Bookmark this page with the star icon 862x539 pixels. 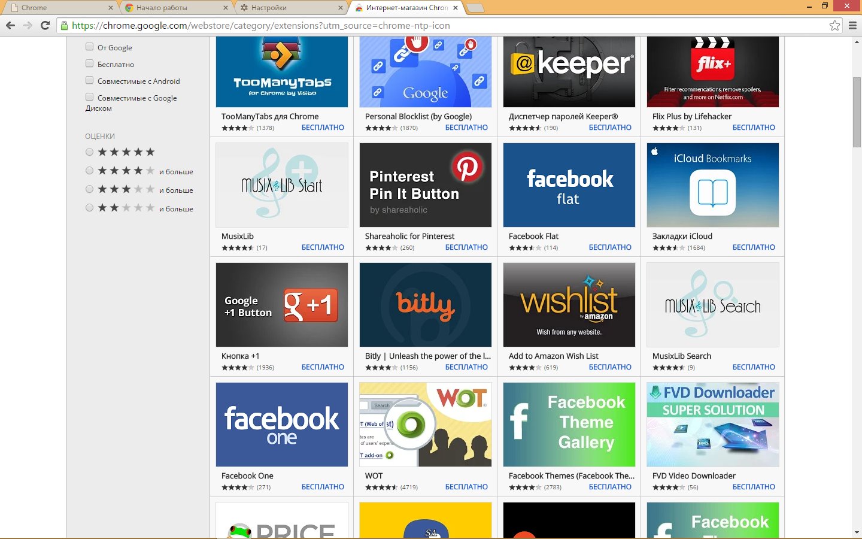pos(834,25)
